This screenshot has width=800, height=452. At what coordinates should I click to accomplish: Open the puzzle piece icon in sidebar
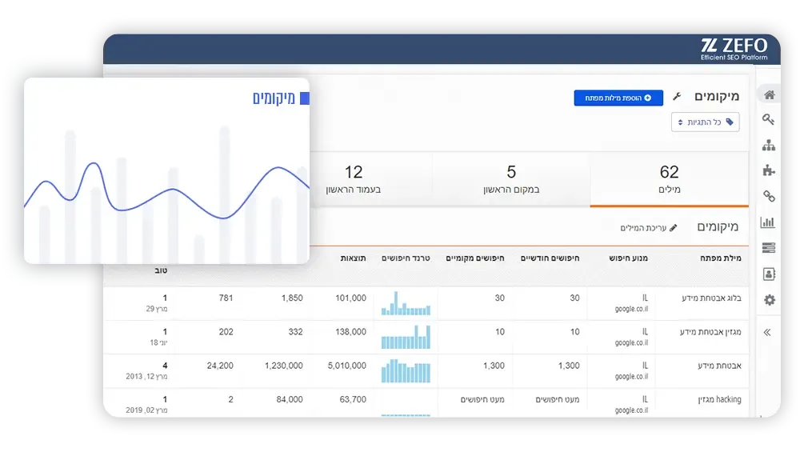point(769,171)
